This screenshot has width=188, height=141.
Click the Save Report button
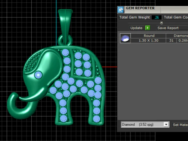(172, 28)
